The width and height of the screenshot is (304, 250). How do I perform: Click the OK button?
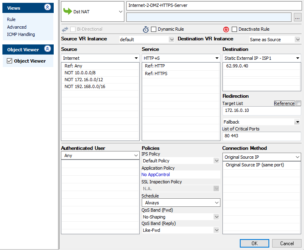click(x=254, y=244)
